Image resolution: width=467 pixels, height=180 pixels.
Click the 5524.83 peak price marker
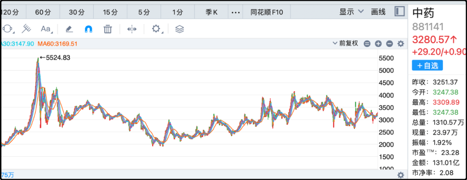pos(54,58)
